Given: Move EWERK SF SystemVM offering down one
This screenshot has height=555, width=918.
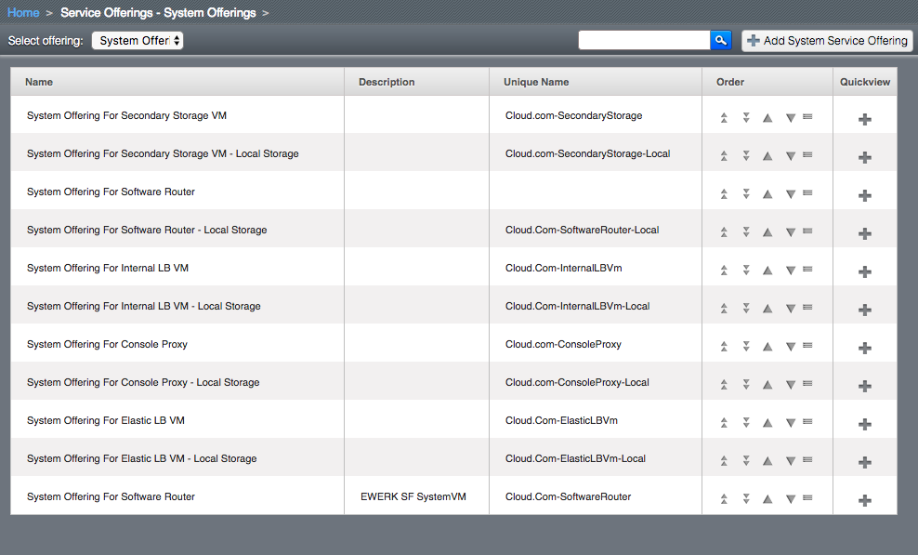Looking at the screenshot, I should (791, 499).
